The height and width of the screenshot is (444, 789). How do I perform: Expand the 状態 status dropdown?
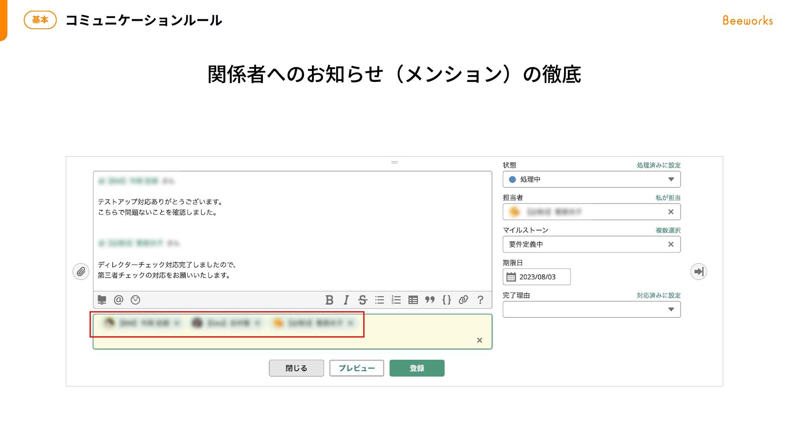coord(671,179)
